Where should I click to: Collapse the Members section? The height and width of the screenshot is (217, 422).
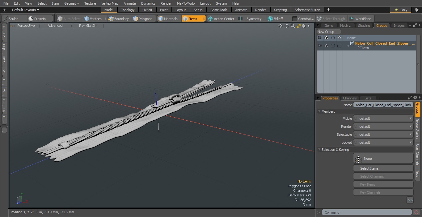point(319,111)
